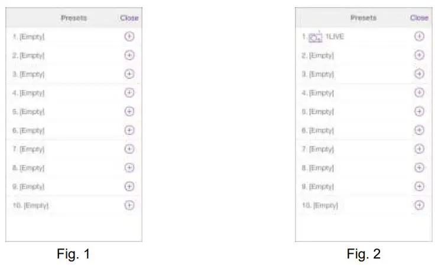Screen dimensions: 435x265
Task: Add preset to slot 9 in Fig. 2
Action: [x=419, y=187]
